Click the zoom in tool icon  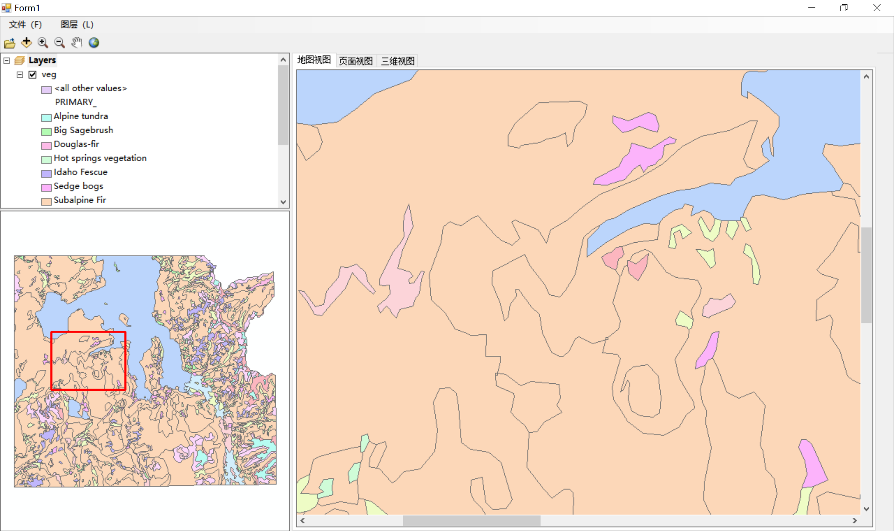point(42,42)
